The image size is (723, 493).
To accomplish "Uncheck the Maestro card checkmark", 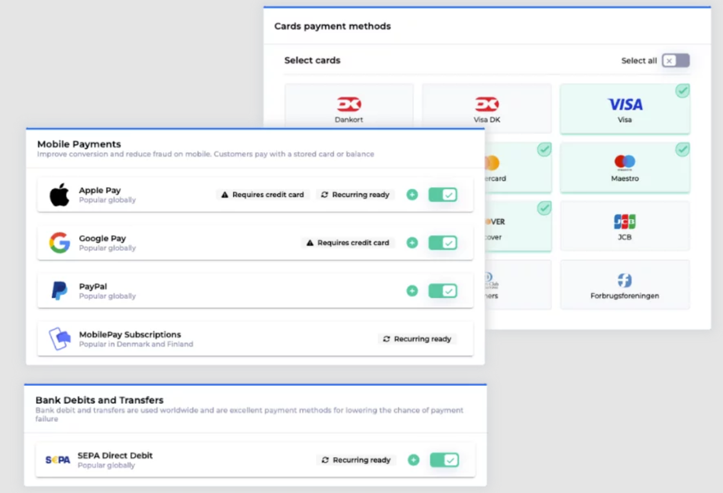I will [682, 149].
